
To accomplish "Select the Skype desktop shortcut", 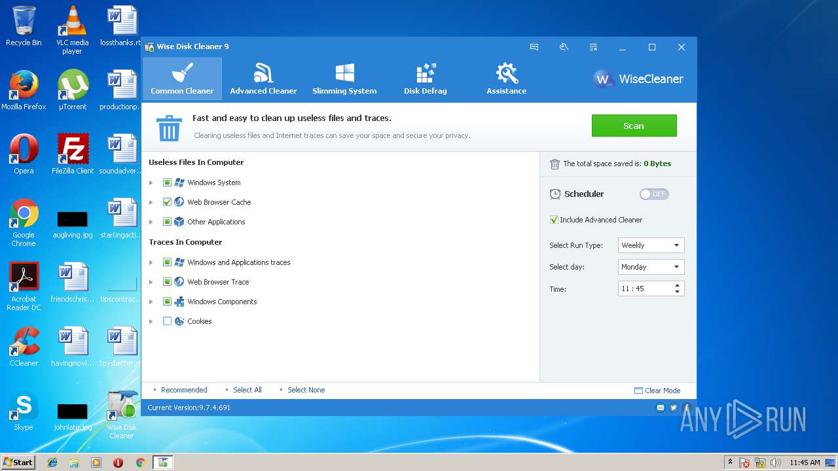I will [24, 410].
